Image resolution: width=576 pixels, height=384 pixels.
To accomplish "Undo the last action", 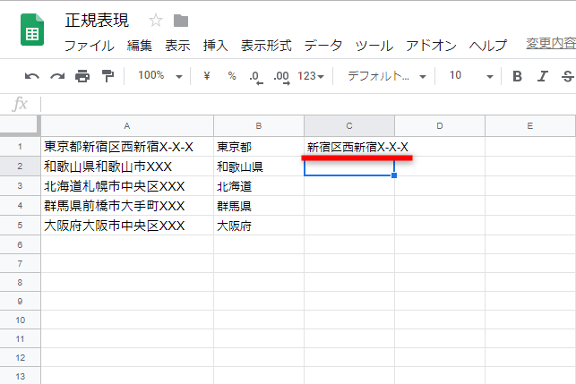I will pyautogui.click(x=32, y=76).
